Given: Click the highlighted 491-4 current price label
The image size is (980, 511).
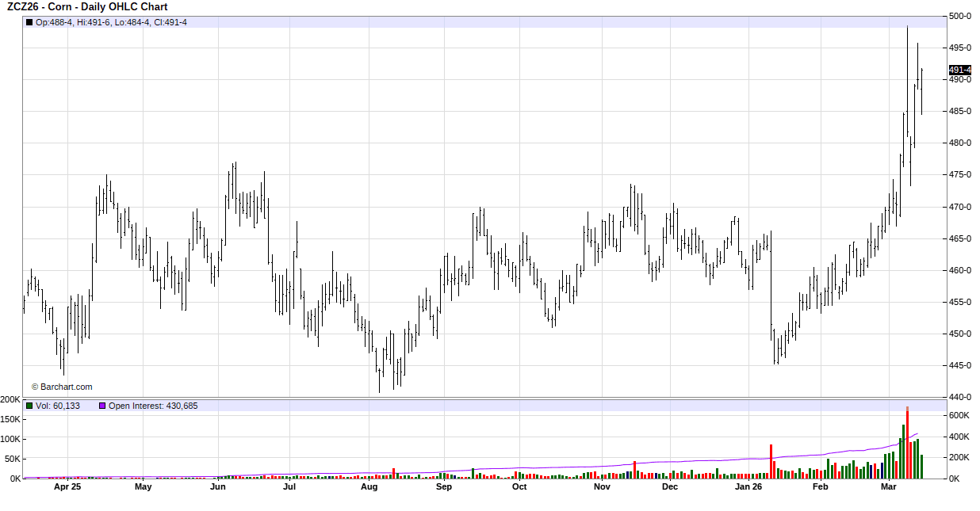Looking at the screenshot, I should coord(959,70).
